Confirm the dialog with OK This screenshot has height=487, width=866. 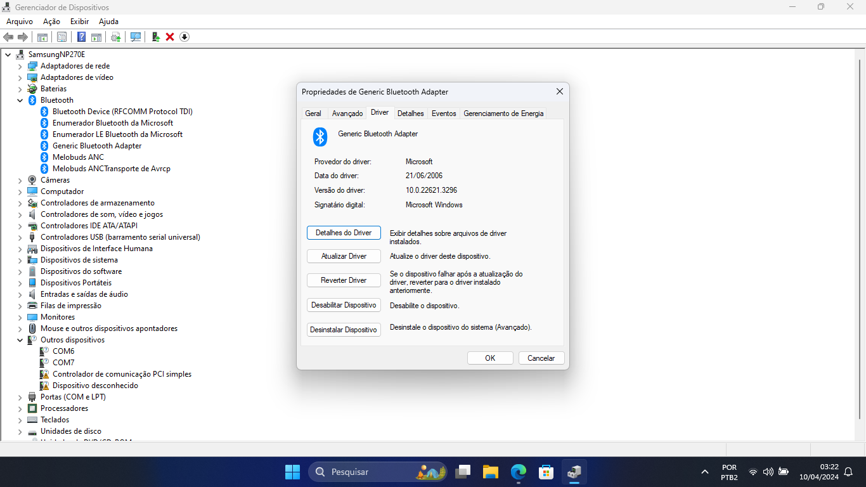tap(490, 358)
